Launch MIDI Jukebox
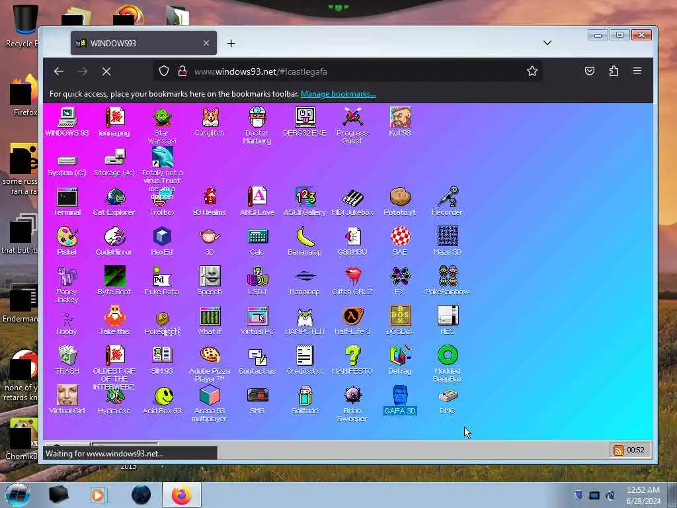Screen dimensions: 677x508 [352, 201]
